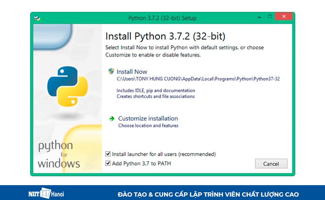Open Customize installation
Image resolution: width=325 pixels, height=200 pixels.
point(148,118)
